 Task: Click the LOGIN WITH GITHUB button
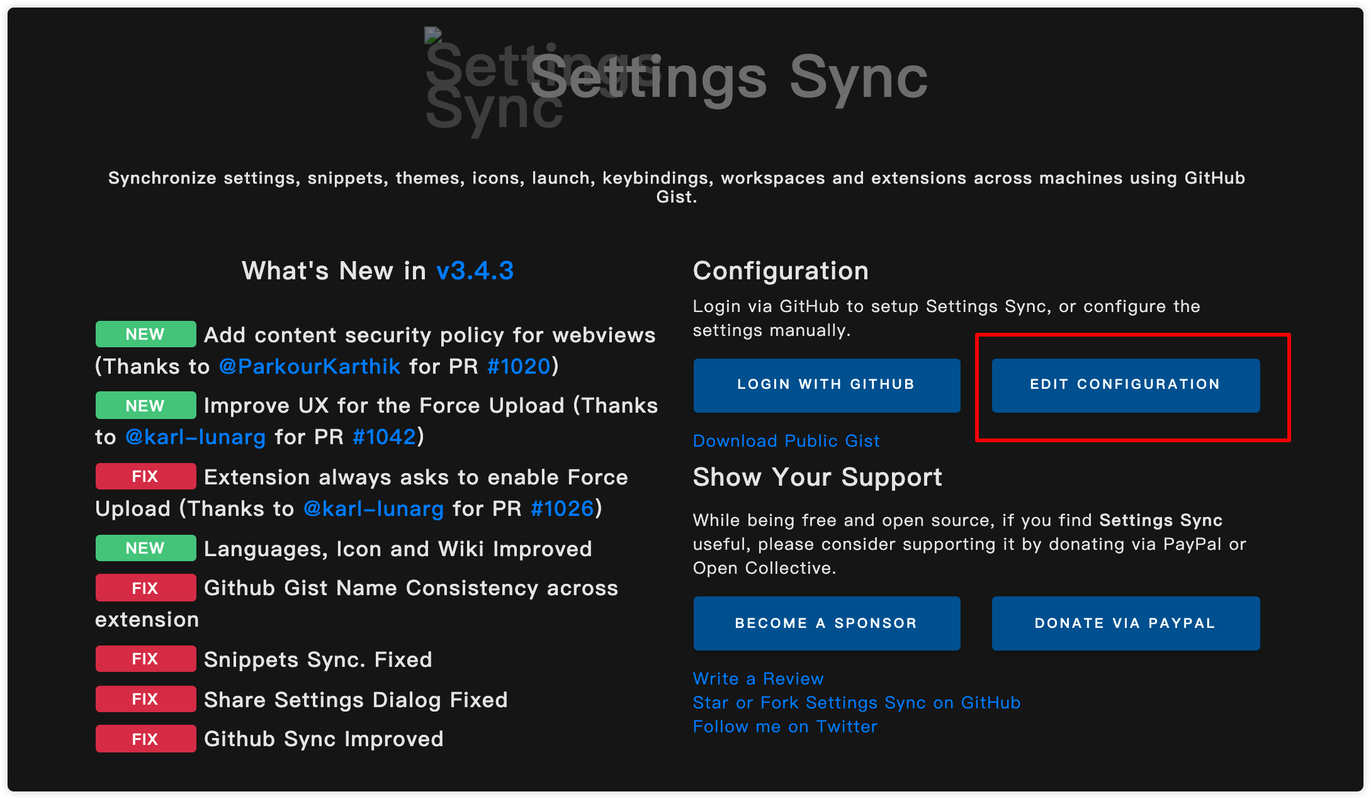(826, 384)
